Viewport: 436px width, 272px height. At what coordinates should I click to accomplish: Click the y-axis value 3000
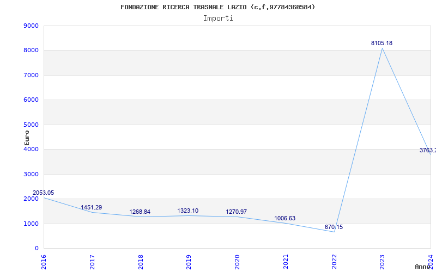pos(31,174)
